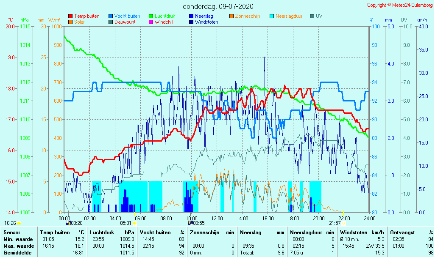The image size is (435, 257).
Task: Click the sun icon beside 16:26
Action: pyautogui.click(x=19, y=223)
